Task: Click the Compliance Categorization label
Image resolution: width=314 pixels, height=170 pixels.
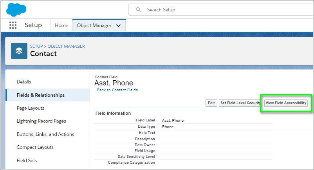Action: click(132, 163)
